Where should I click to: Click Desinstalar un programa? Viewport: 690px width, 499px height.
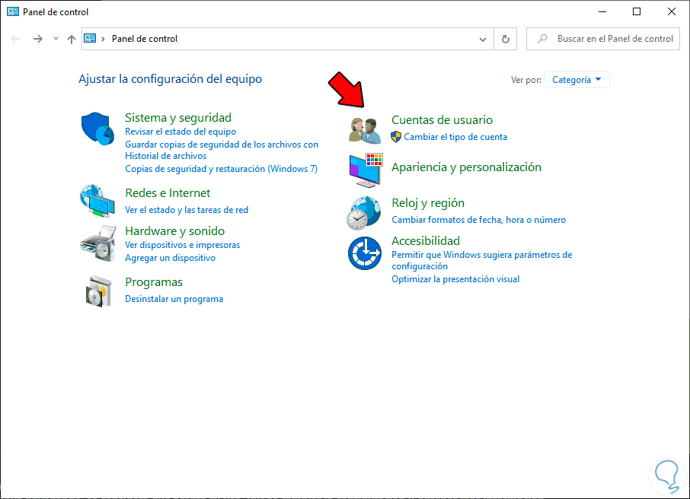pos(174,299)
